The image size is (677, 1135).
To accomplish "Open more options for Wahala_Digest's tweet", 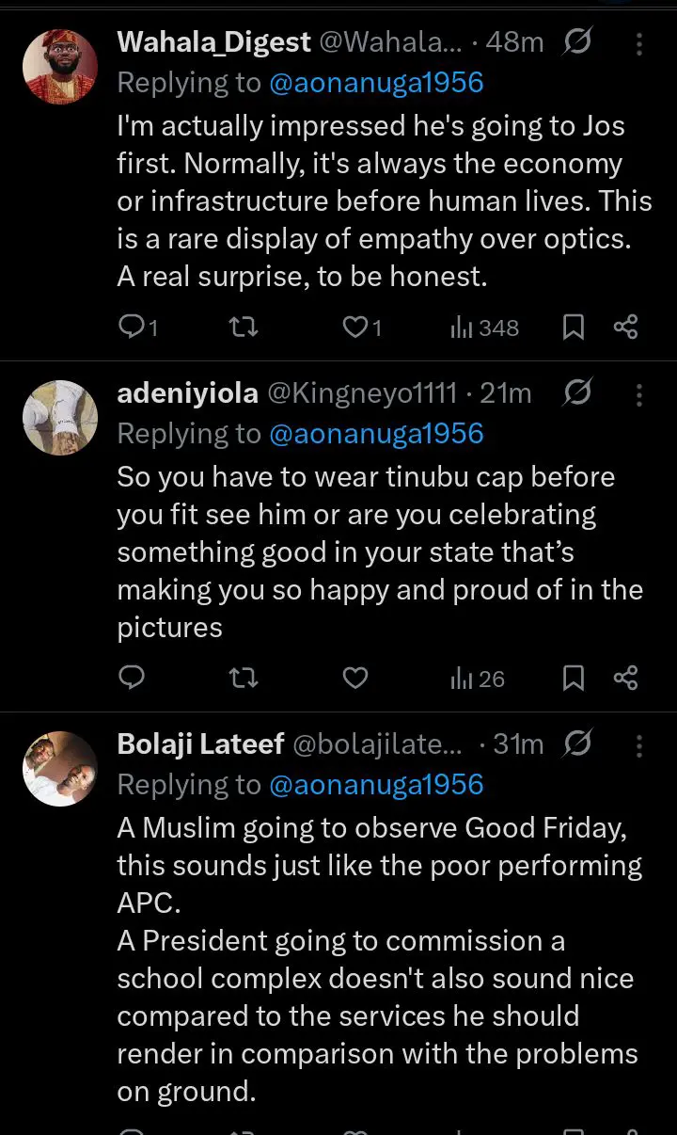I will pyautogui.click(x=639, y=43).
